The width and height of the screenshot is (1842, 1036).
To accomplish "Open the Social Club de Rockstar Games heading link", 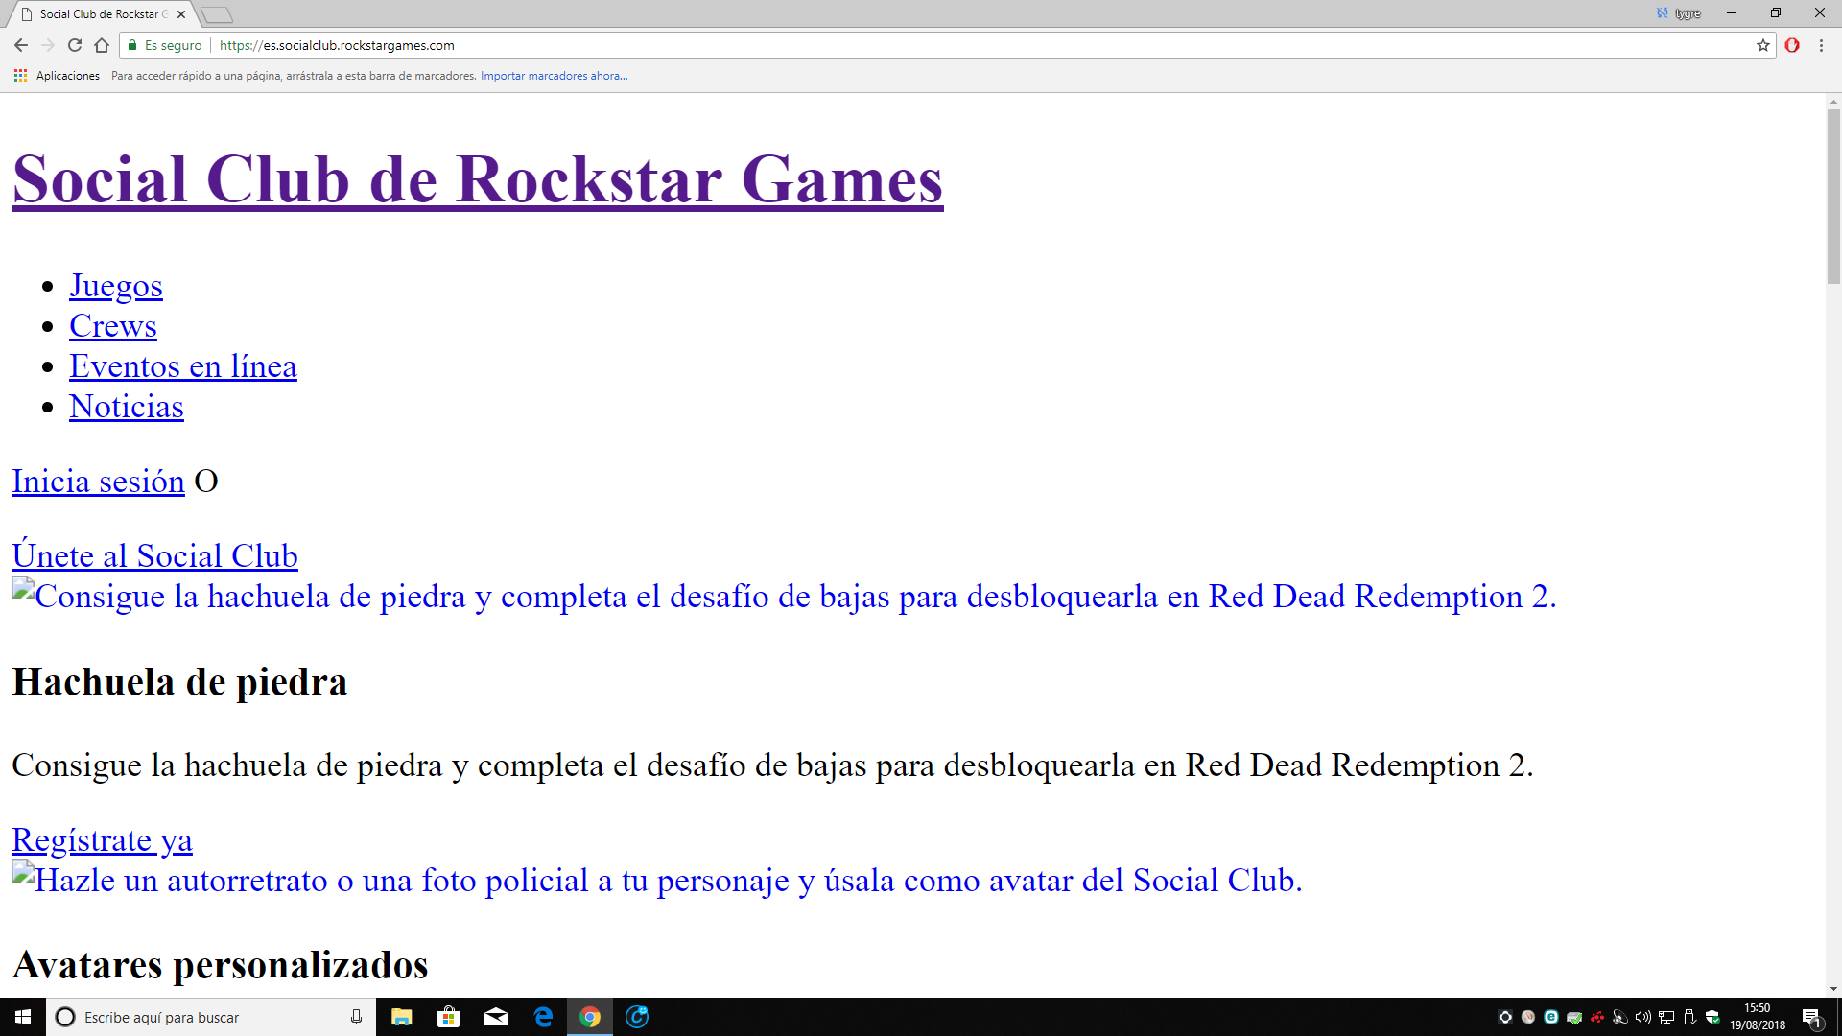I will point(477,179).
